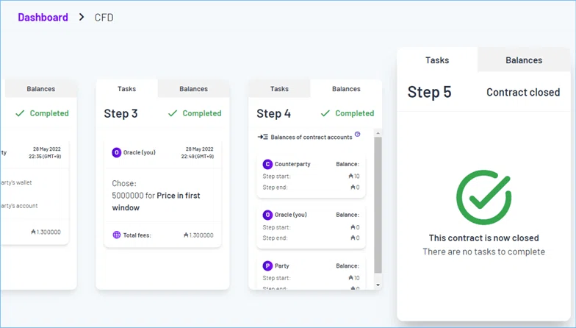Click the 28 May 2022 22:49 timestamp
The height and width of the screenshot is (328, 576).
click(x=198, y=153)
